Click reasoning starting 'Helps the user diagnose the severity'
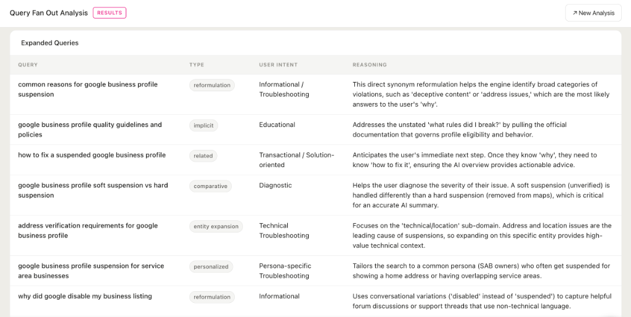 coord(481,196)
